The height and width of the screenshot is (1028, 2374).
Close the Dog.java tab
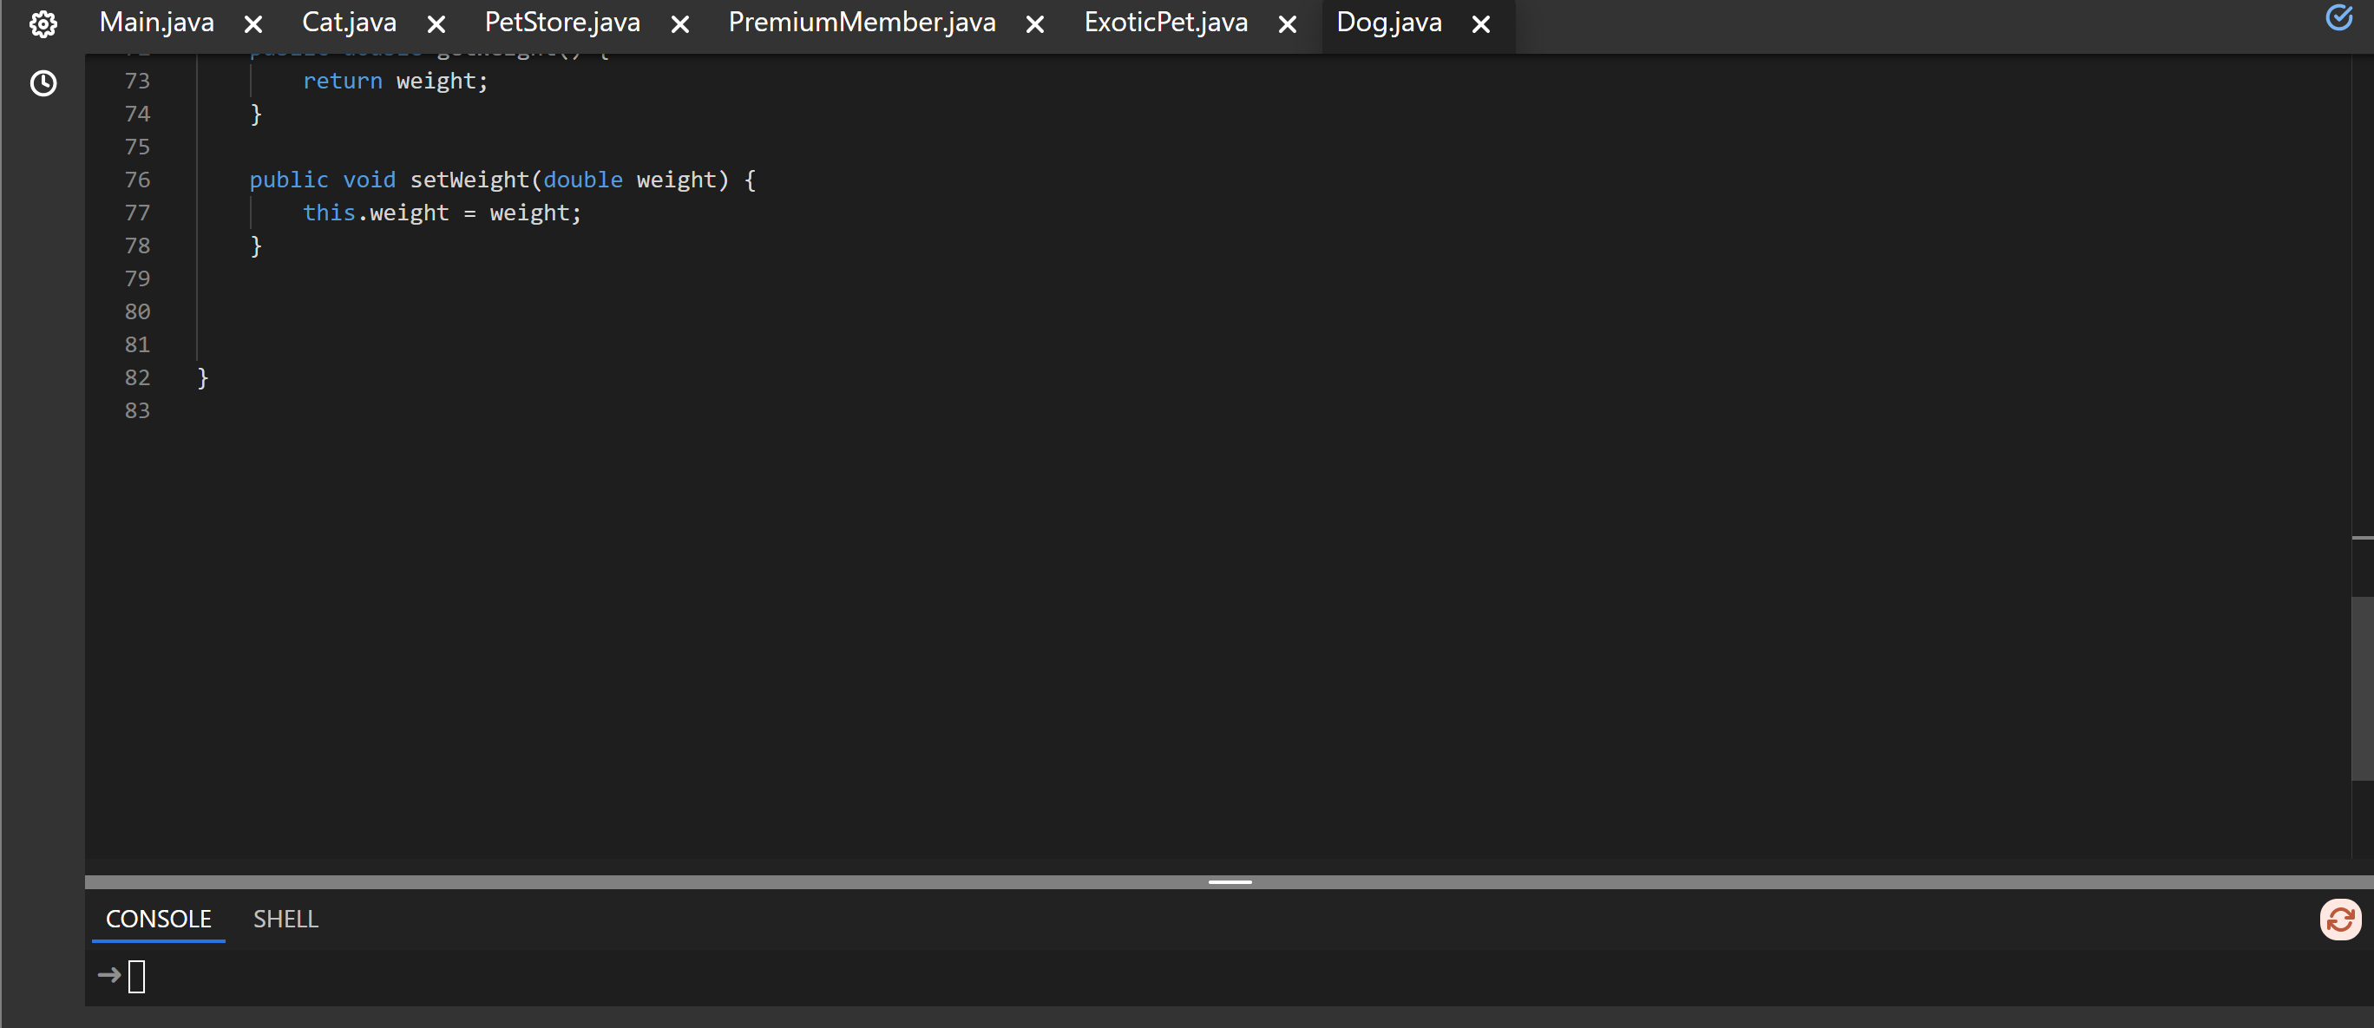point(1481,25)
